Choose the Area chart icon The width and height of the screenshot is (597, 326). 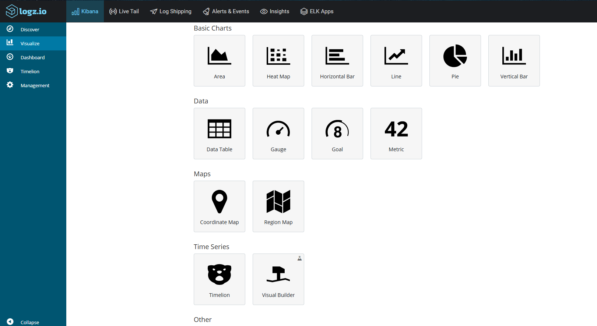220,56
